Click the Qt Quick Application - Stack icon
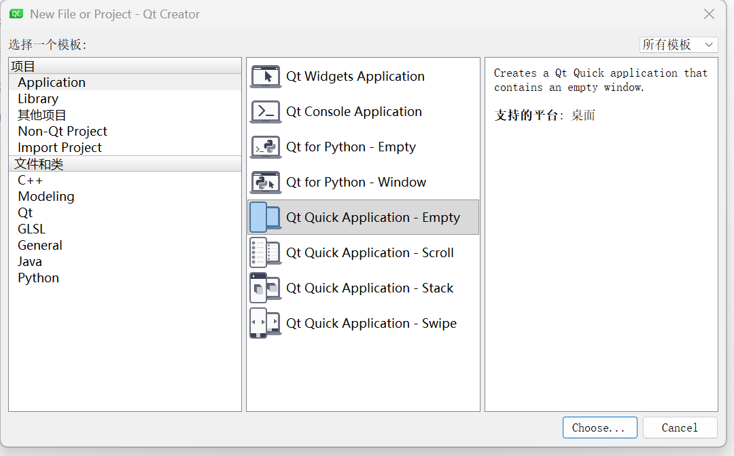The image size is (734, 456). tap(266, 288)
